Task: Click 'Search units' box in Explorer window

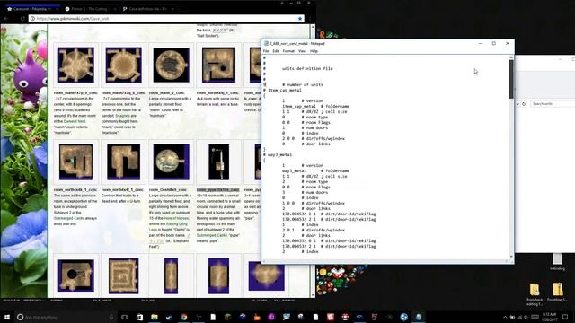Action: pos(553,104)
